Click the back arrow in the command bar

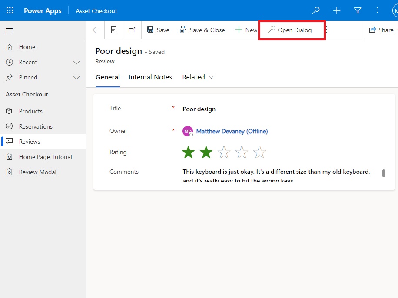(x=95, y=30)
